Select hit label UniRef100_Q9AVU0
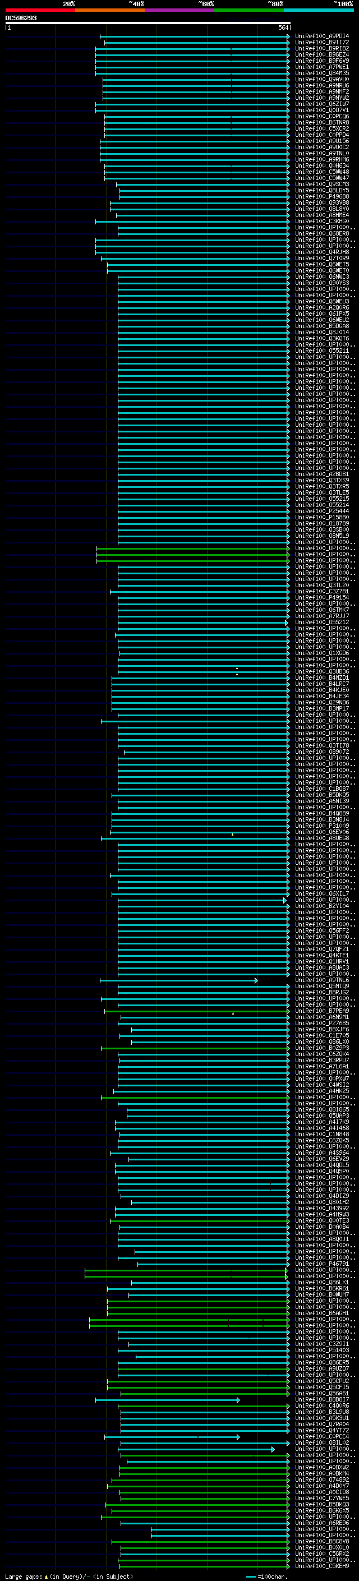This screenshot has width=359, height=1581. pyautogui.click(x=321, y=79)
